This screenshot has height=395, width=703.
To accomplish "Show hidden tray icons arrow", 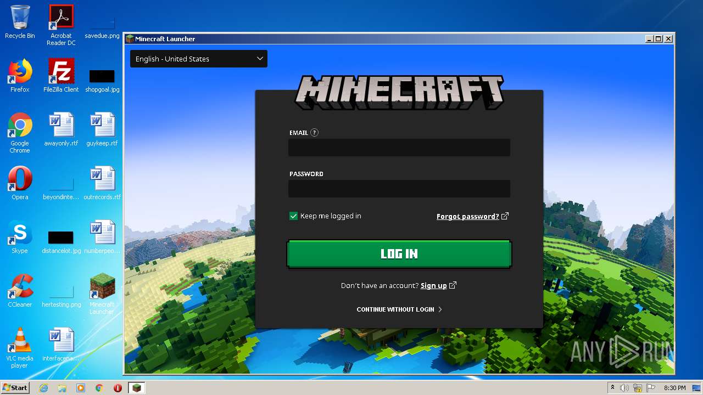I will click(612, 388).
